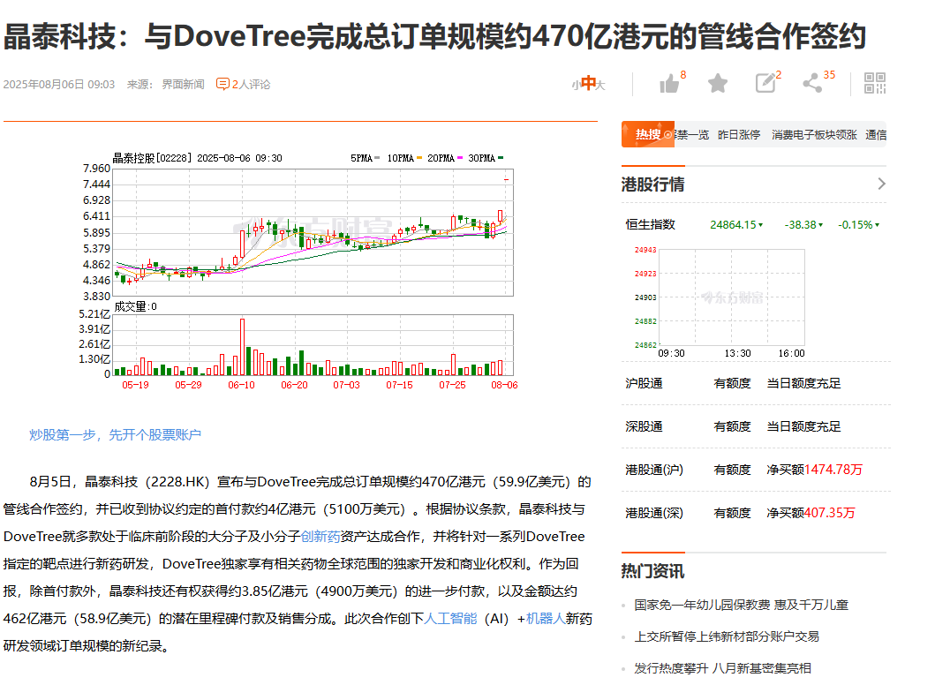This screenshot has width=935, height=685.
Task: Set font size to medium 中
Action: pyautogui.click(x=589, y=84)
